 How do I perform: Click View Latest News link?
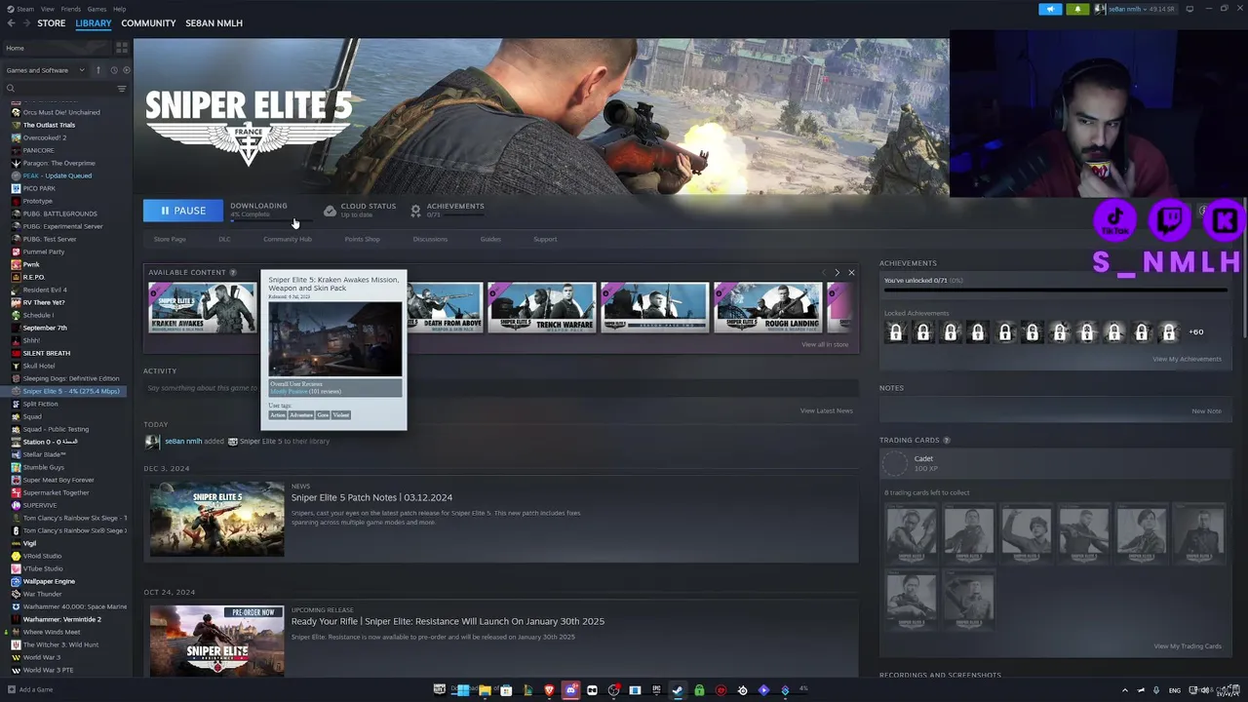coord(826,410)
